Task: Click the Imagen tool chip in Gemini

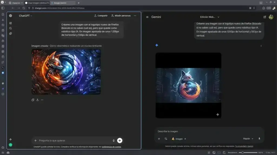Action: click(x=179, y=139)
